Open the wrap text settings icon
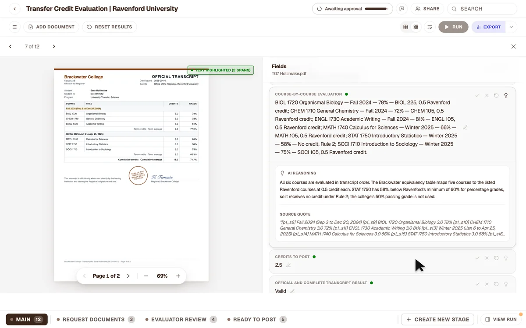Viewport: 526px width, 328px height. (430, 27)
